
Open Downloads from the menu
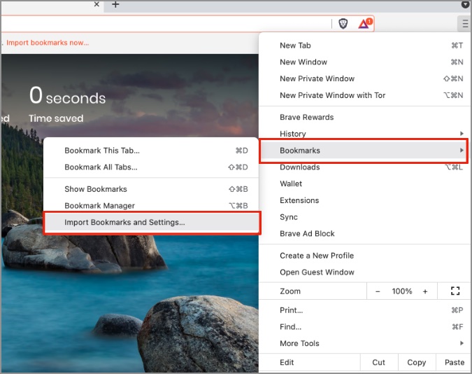coord(365,167)
